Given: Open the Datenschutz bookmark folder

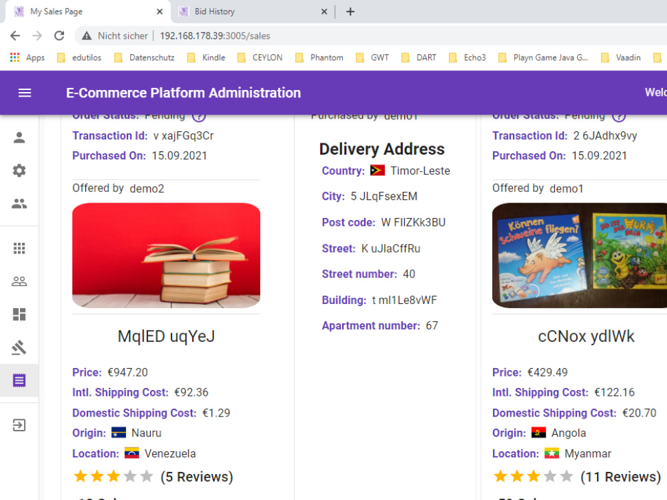Looking at the screenshot, I should (145, 57).
